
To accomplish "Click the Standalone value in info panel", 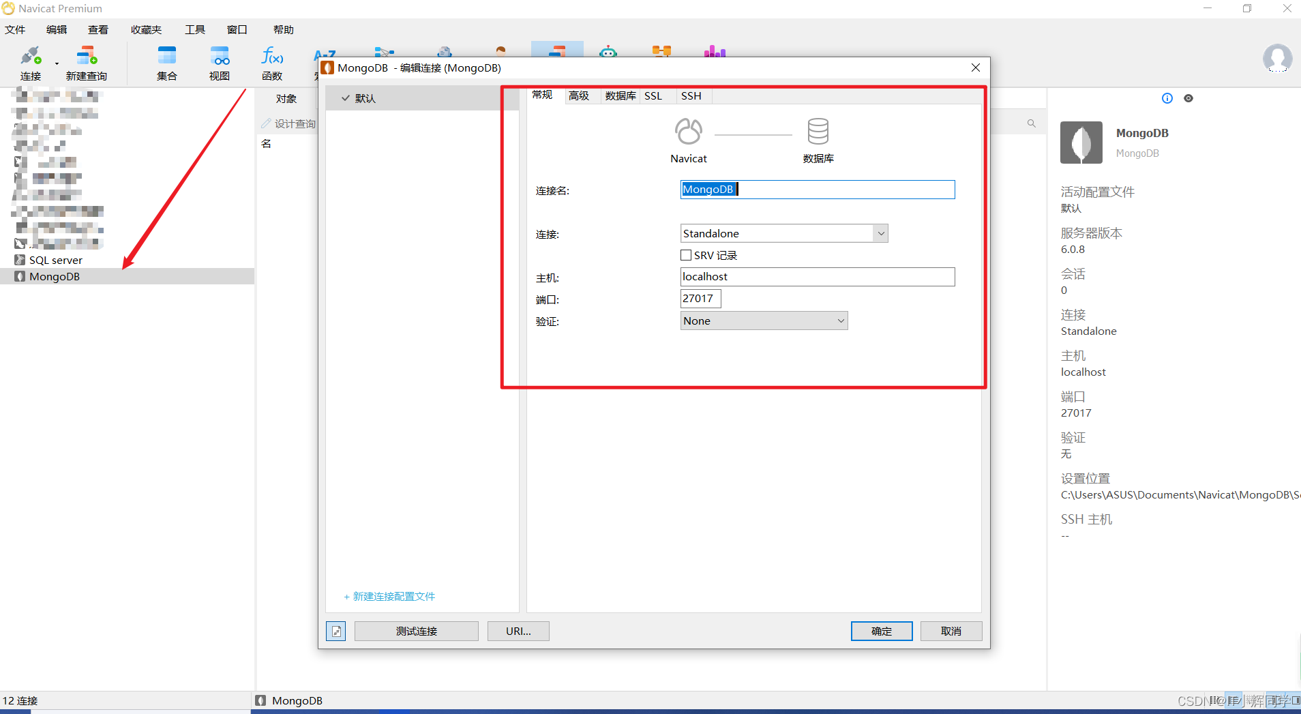I will point(1089,331).
